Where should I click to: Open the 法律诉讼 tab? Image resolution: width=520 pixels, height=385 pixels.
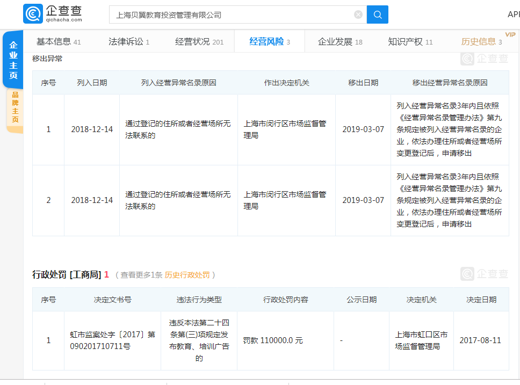(x=129, y=42)
